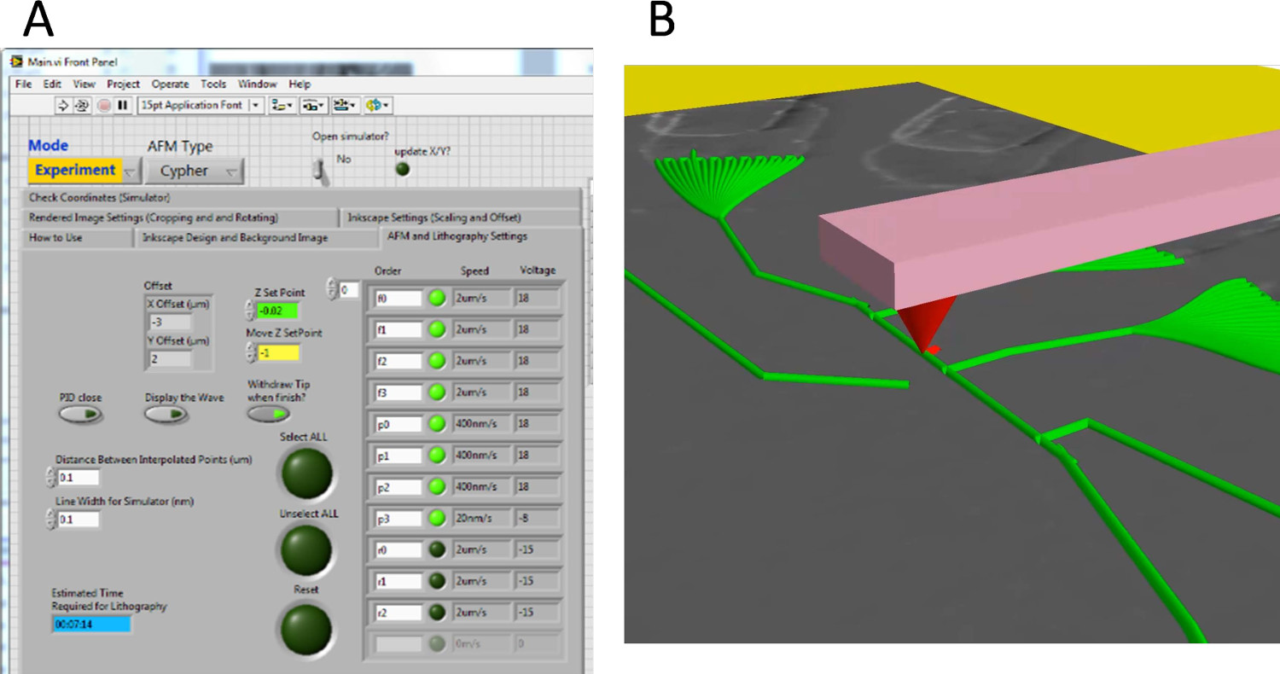Toggle the green LED for order p0
The width and height of the screenshot is (1280, 674).
coord(438,424)
